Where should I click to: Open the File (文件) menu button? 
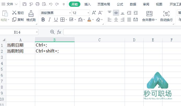(10, 4)
